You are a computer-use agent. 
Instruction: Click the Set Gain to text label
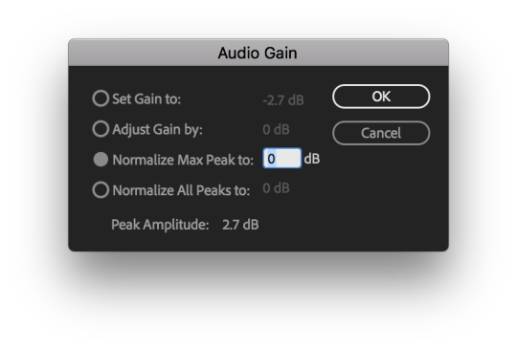146,98
